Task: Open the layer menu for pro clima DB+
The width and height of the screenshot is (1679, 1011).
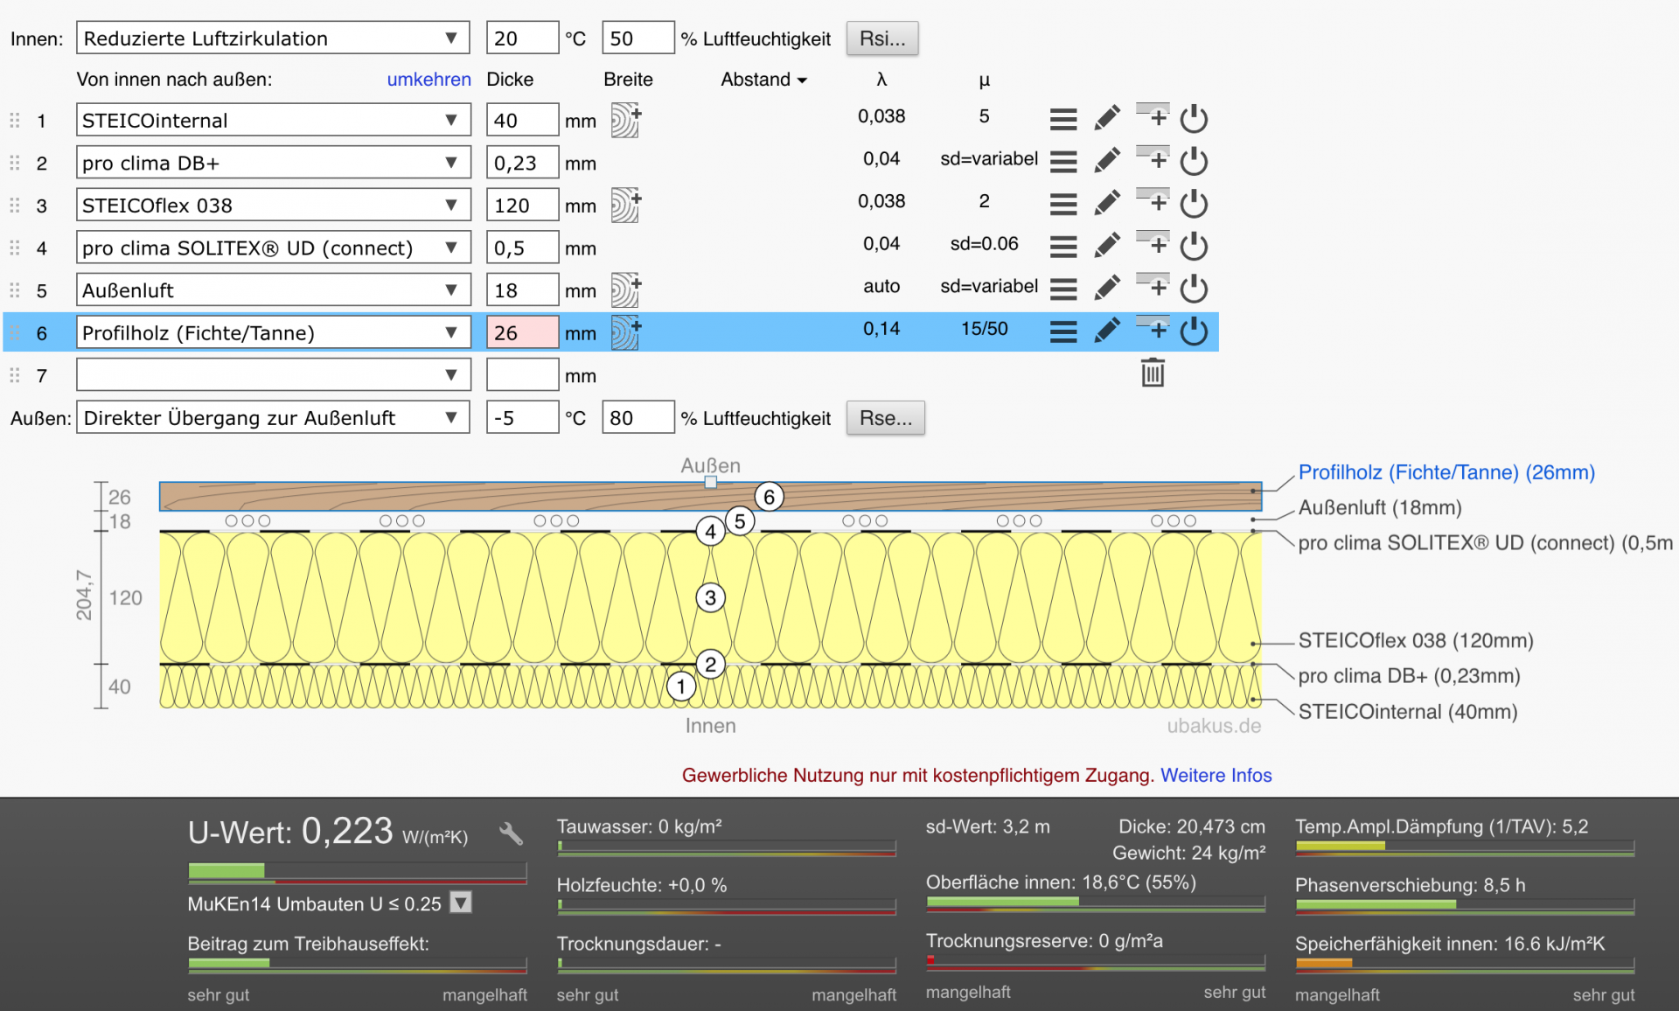Action: [x=1063, y=162]
